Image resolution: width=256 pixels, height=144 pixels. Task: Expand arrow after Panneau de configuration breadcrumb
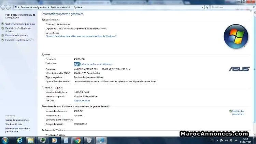click(48, 7)
